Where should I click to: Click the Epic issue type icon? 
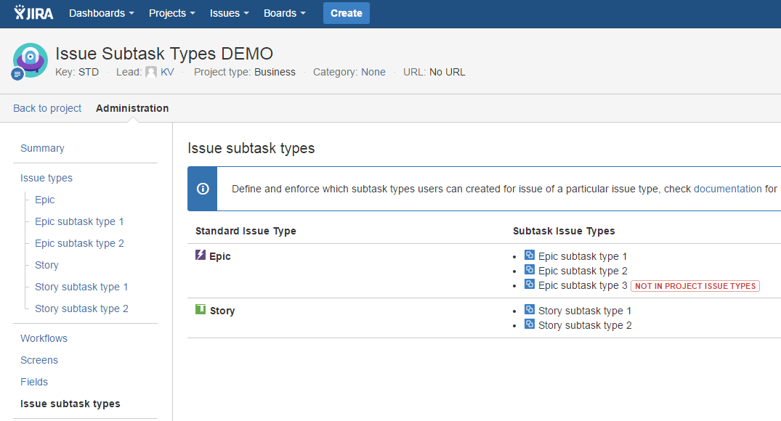coord(201,256)
